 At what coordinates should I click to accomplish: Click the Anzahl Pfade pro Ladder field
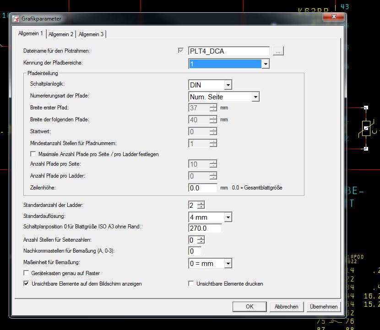pyautogui.click(x=203, y=176)
